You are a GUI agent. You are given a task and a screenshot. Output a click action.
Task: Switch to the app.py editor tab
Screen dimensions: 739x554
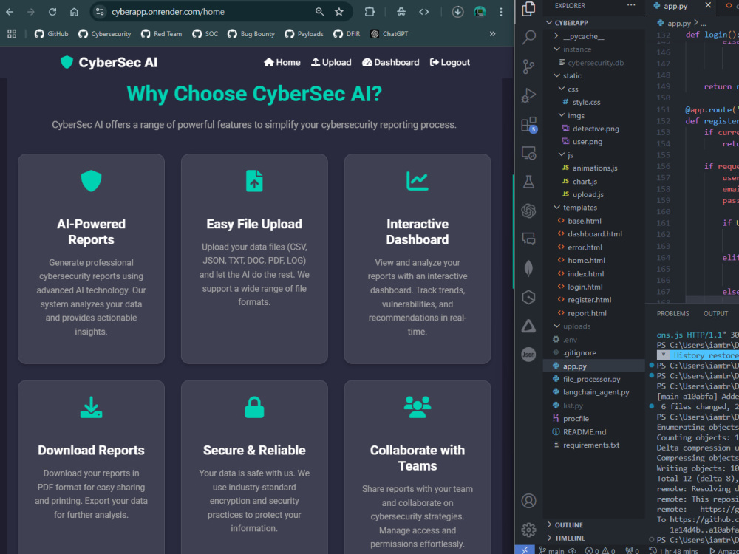(x=675, y=6)
